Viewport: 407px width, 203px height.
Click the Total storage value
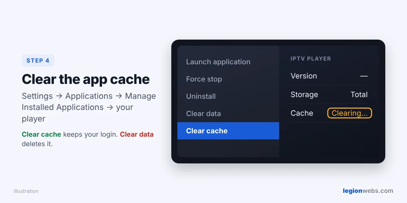359,94
